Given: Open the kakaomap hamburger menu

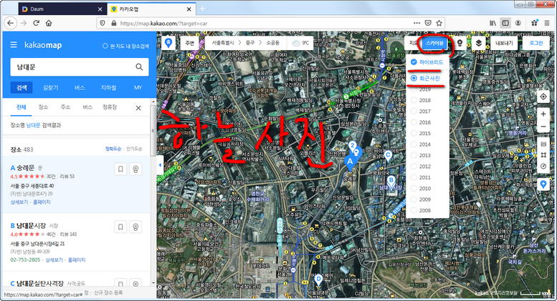Looking at the screenshot, I should point(14,45).
